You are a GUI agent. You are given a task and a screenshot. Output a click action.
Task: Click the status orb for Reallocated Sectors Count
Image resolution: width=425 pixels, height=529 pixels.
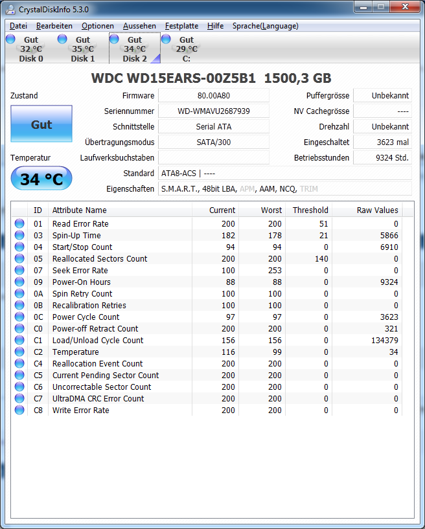(x=19, y=258)
